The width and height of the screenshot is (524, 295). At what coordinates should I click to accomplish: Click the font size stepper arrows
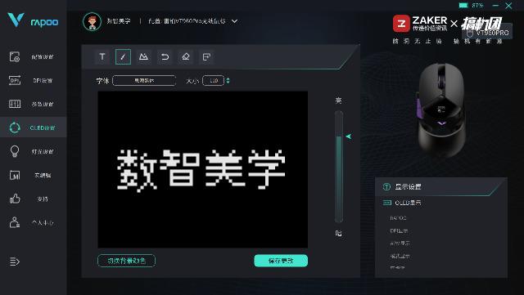click(x=228, y=80)
